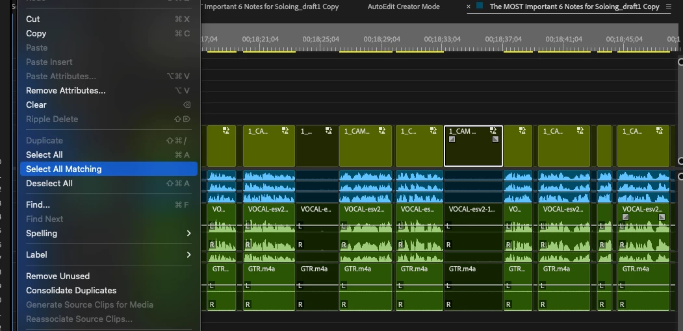Switch to the AutoEdit Creator Mode tab
683x331 pixels.
coord(404,6)
